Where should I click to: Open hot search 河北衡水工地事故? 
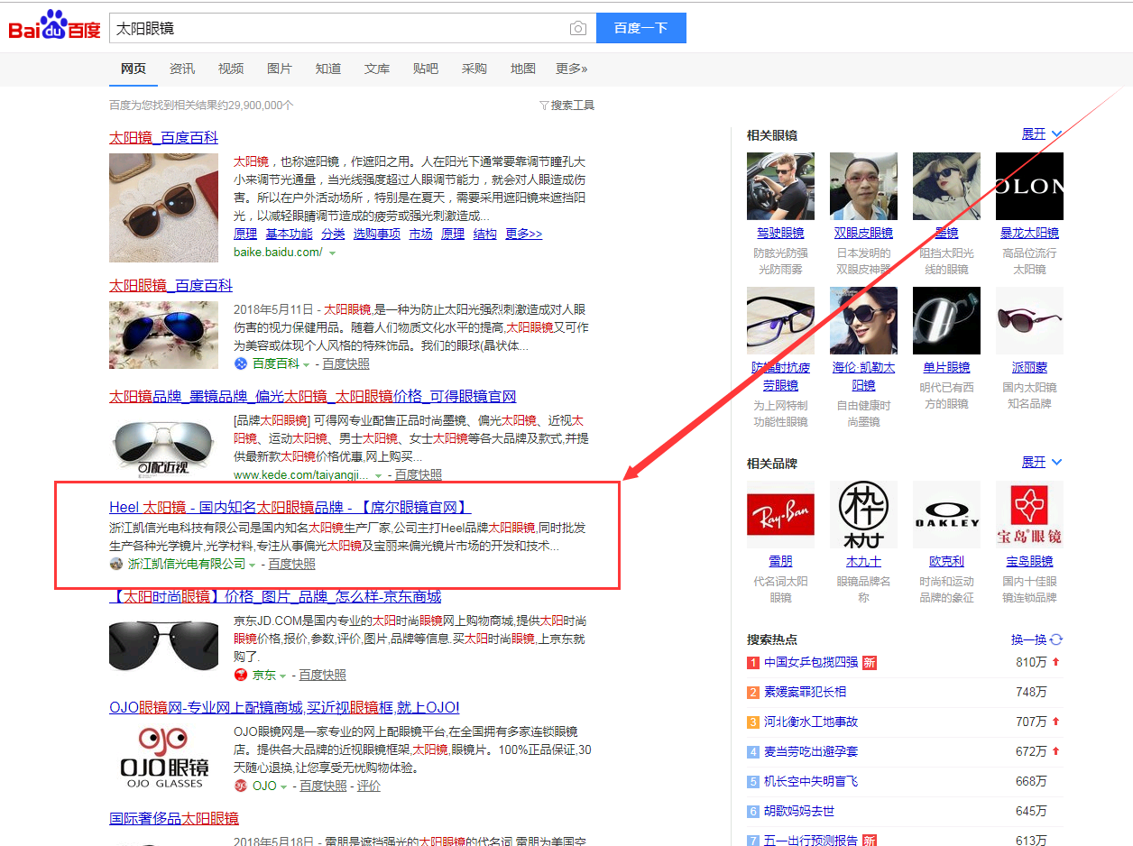(x=811, y=722)
